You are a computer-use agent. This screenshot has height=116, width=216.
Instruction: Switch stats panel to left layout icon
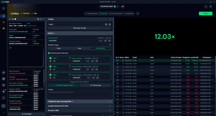pos(10,19)
